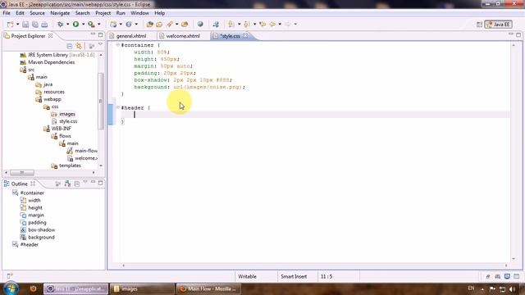
Task: Collapse the #container rule in editor
Action: (118, 45)
